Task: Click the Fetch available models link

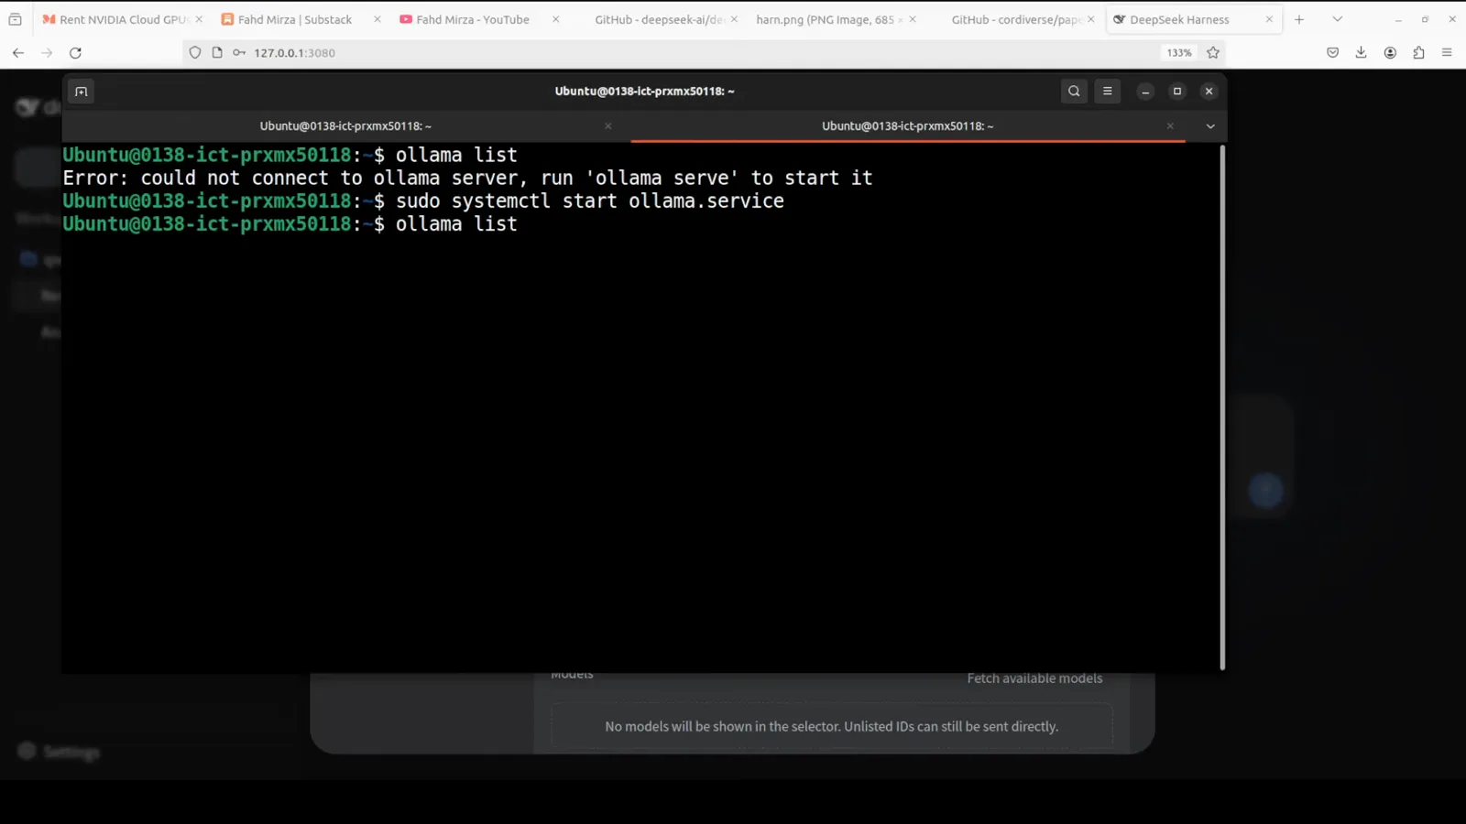Action: click(x=1034, y=678)
